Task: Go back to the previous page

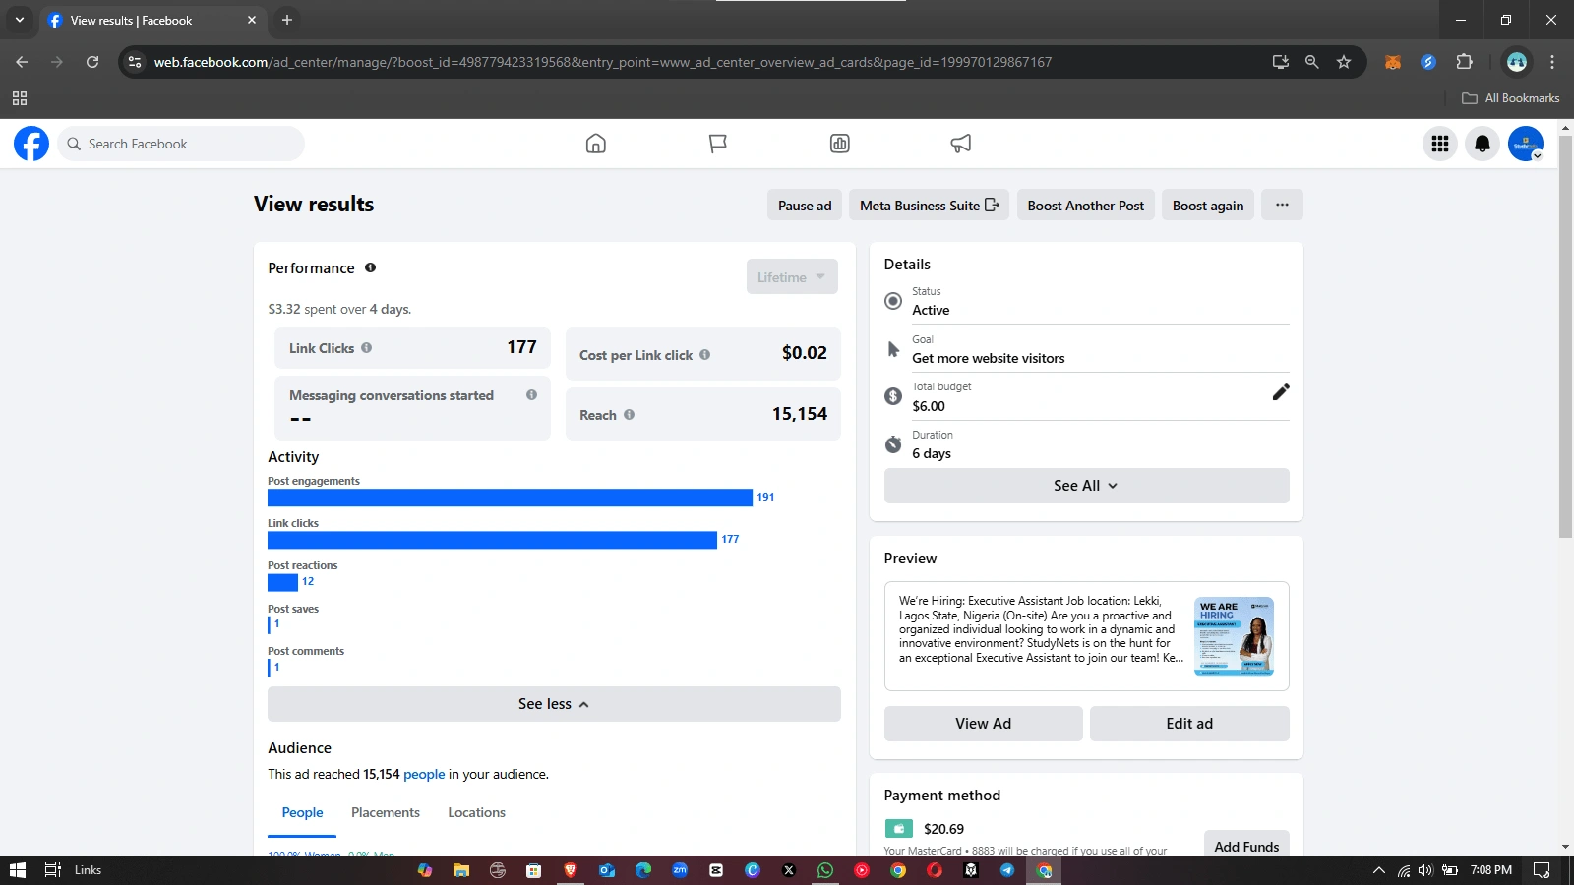Action: (x=22, y=62)
